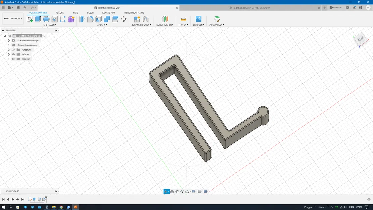Activate the root component radio button
373x210 pixels.
click(x=44, y=36)
